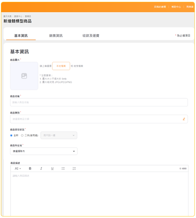Open the 基本資訊 tab
The height and width of the screenshot is (218, 196).
point(21,36)
